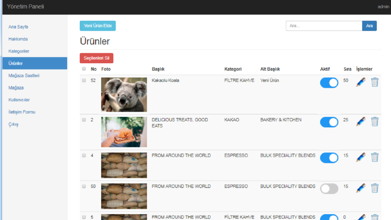Edit the Kakaolu Koala product with pencil icon
Image resolution: width=391 pixels, height=220 pixels.
click(x=361, y=82)
